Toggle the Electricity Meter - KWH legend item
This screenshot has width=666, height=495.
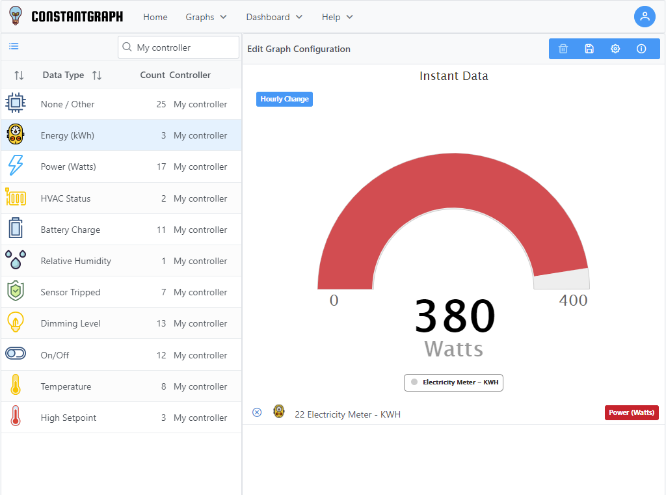tap(454, 382)
